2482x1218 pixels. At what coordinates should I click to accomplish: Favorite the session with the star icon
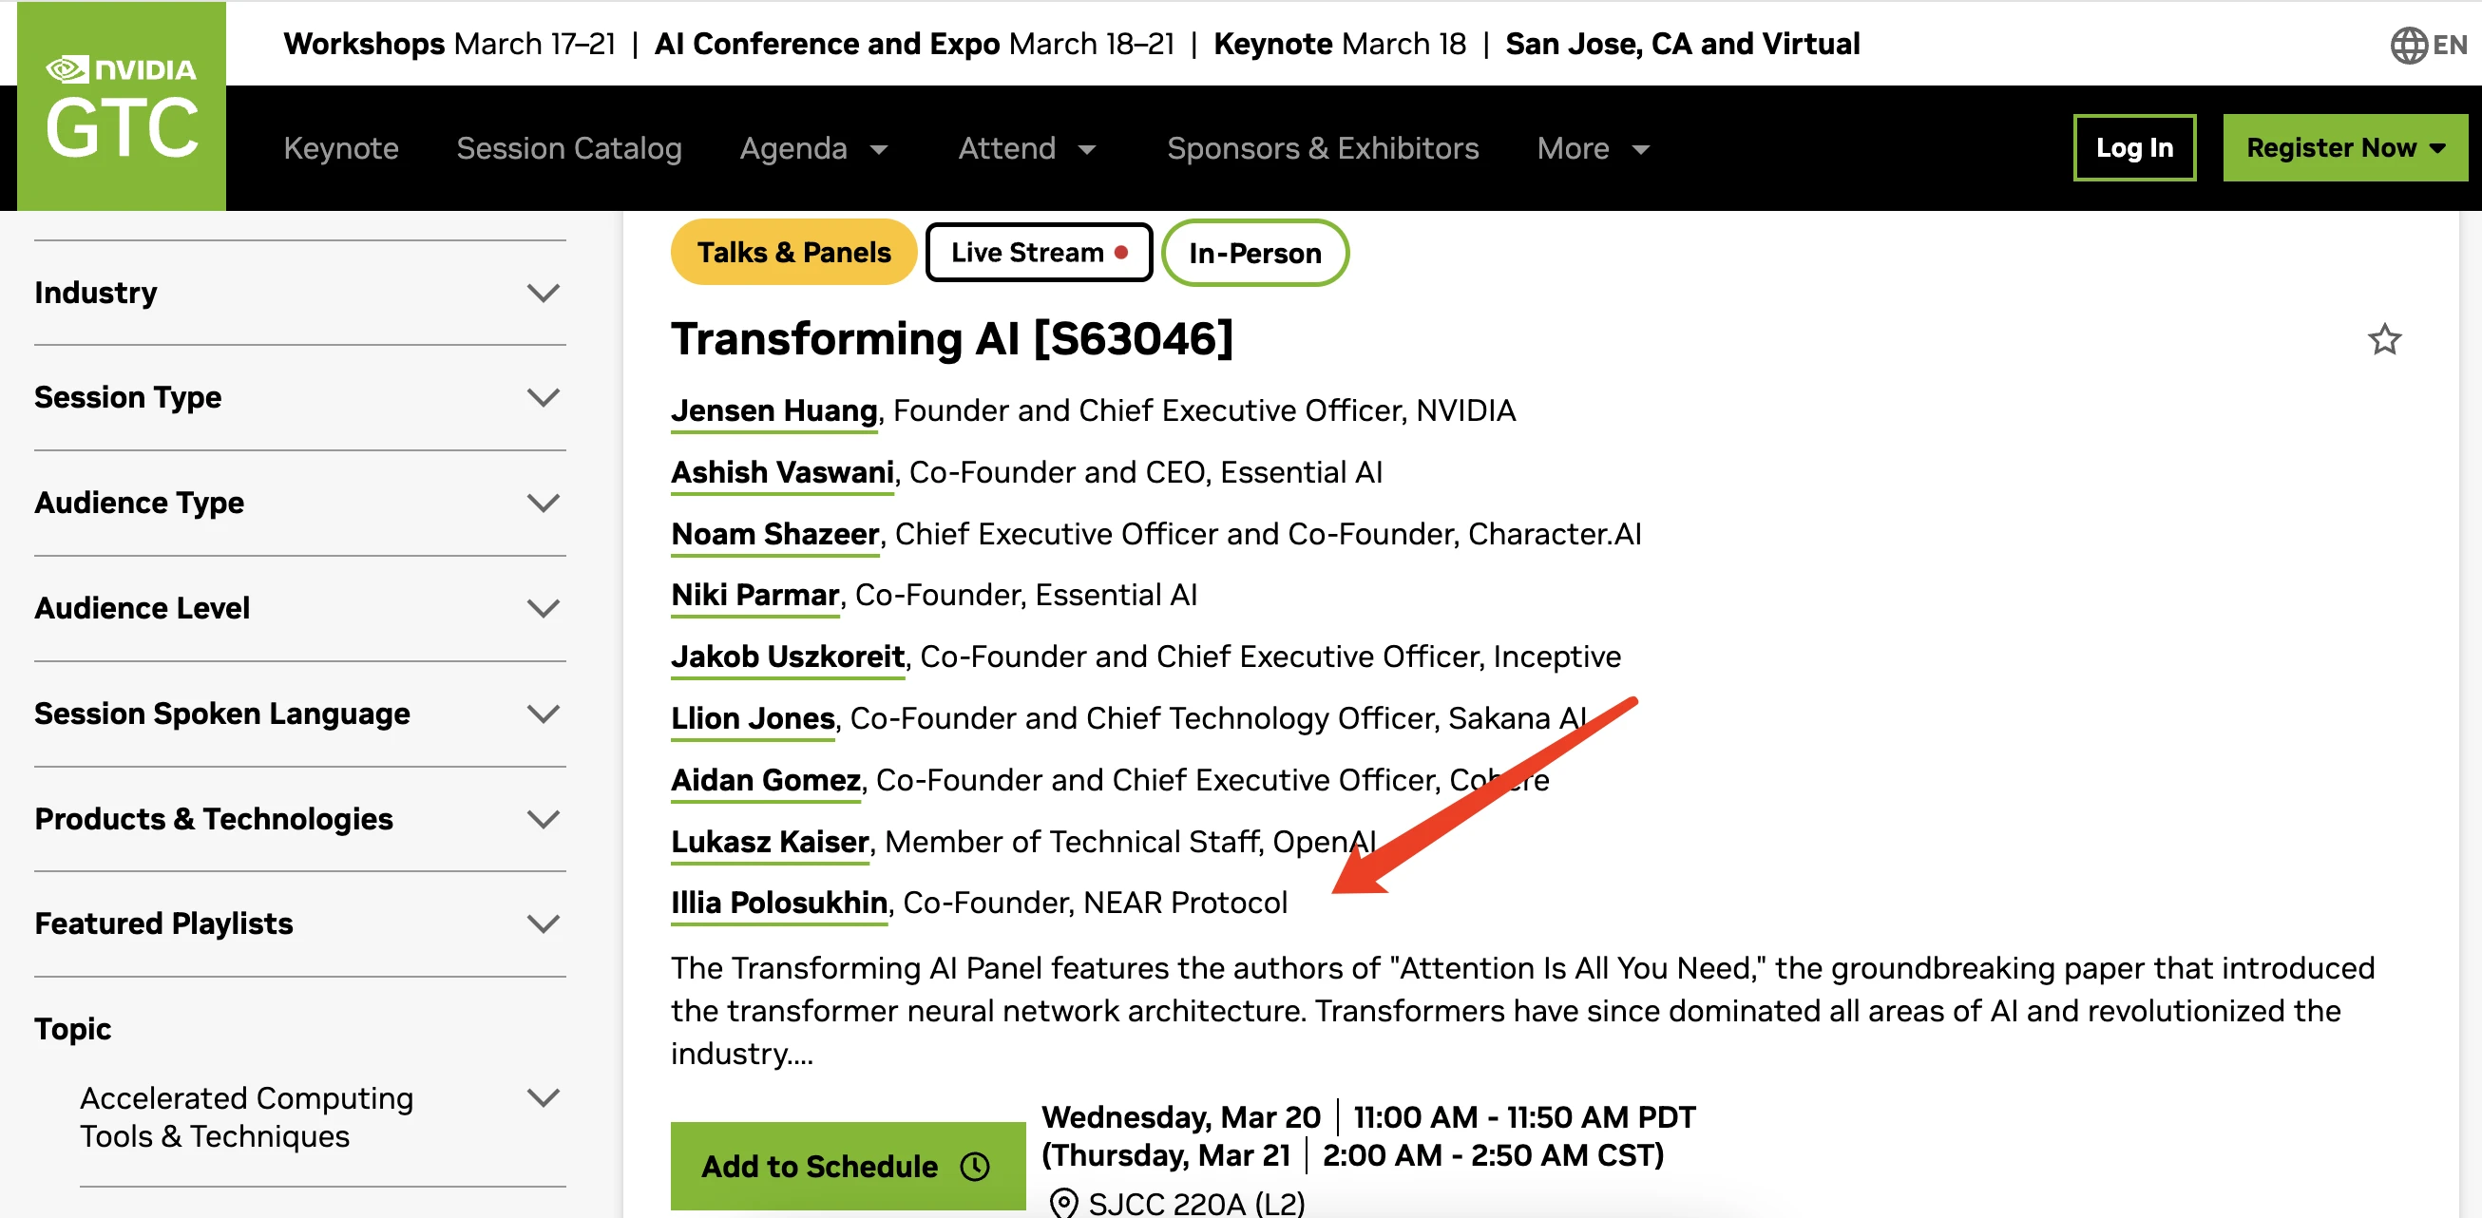(2384, 339)
